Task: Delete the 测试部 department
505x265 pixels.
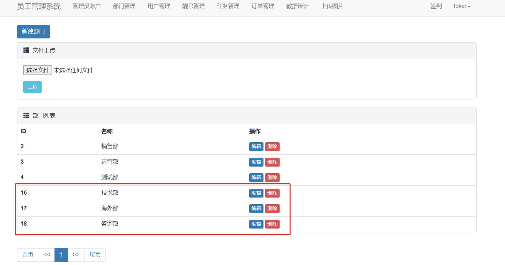Action: click(x=272, y=178)
